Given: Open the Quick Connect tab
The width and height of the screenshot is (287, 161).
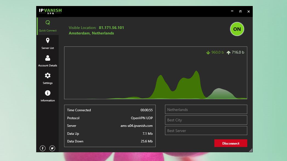Looking at the screenshot, I should (x=48, y=26).
